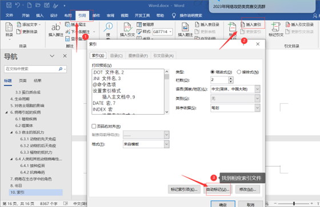
Task: Increase the 栏数 (Columns) spinner value
Action: pyautogui.click(x=231, y=78)
